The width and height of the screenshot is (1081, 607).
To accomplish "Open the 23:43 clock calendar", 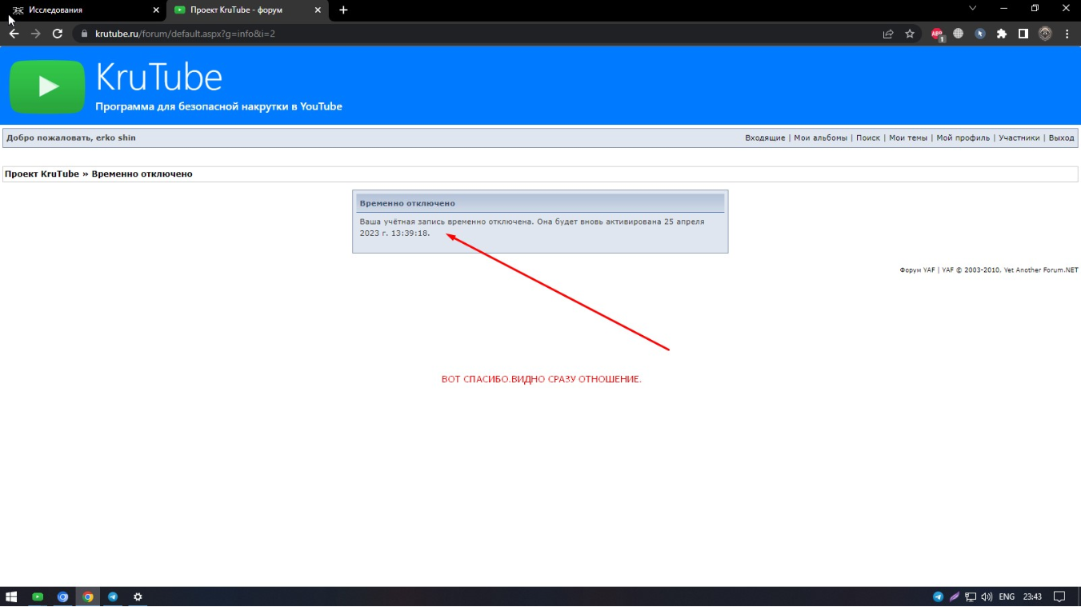I will [x=1032, y=597].
